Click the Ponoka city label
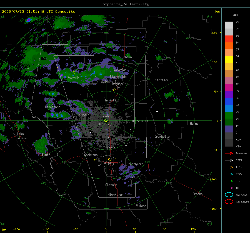 point(127,57)
